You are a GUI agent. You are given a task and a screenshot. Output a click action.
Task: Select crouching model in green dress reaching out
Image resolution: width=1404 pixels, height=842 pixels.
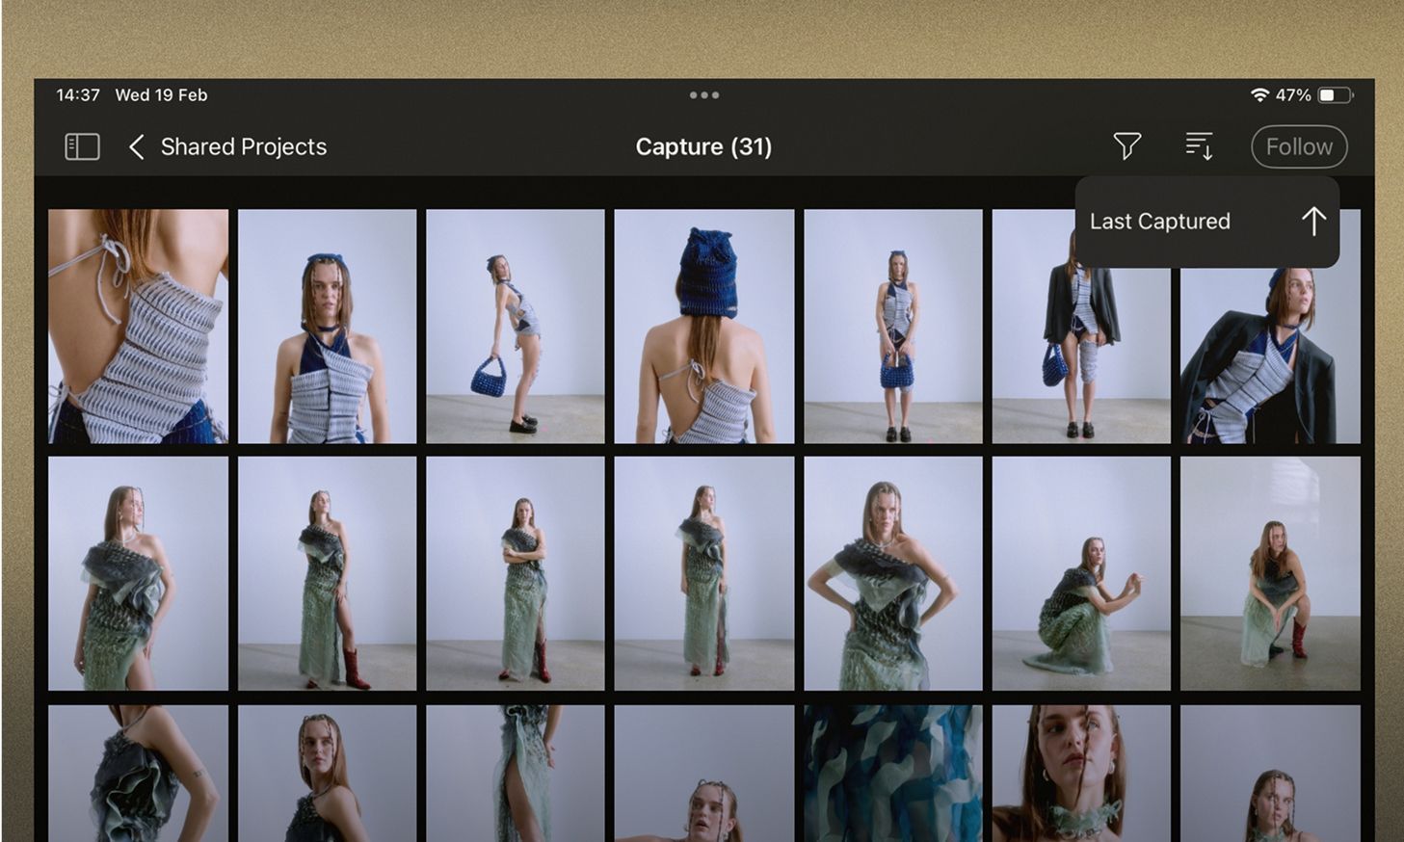pyautogui.click(x=1081, y=573)
